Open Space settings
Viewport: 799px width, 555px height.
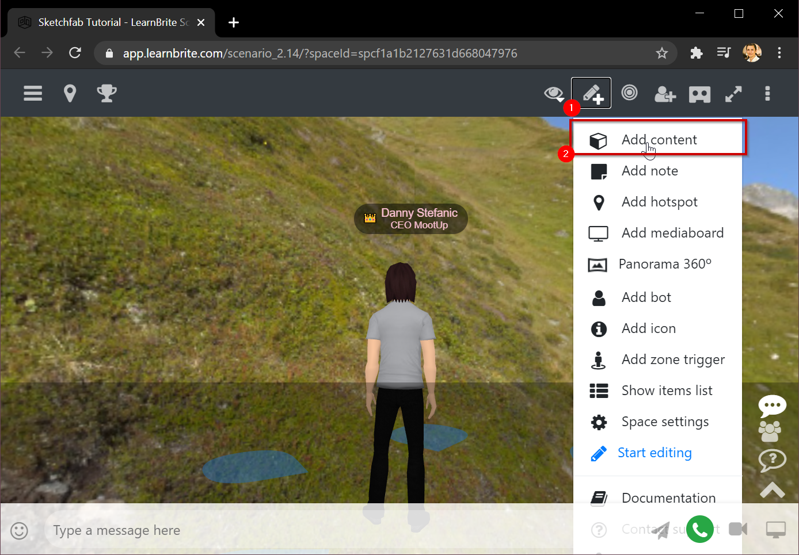point(664,422)
